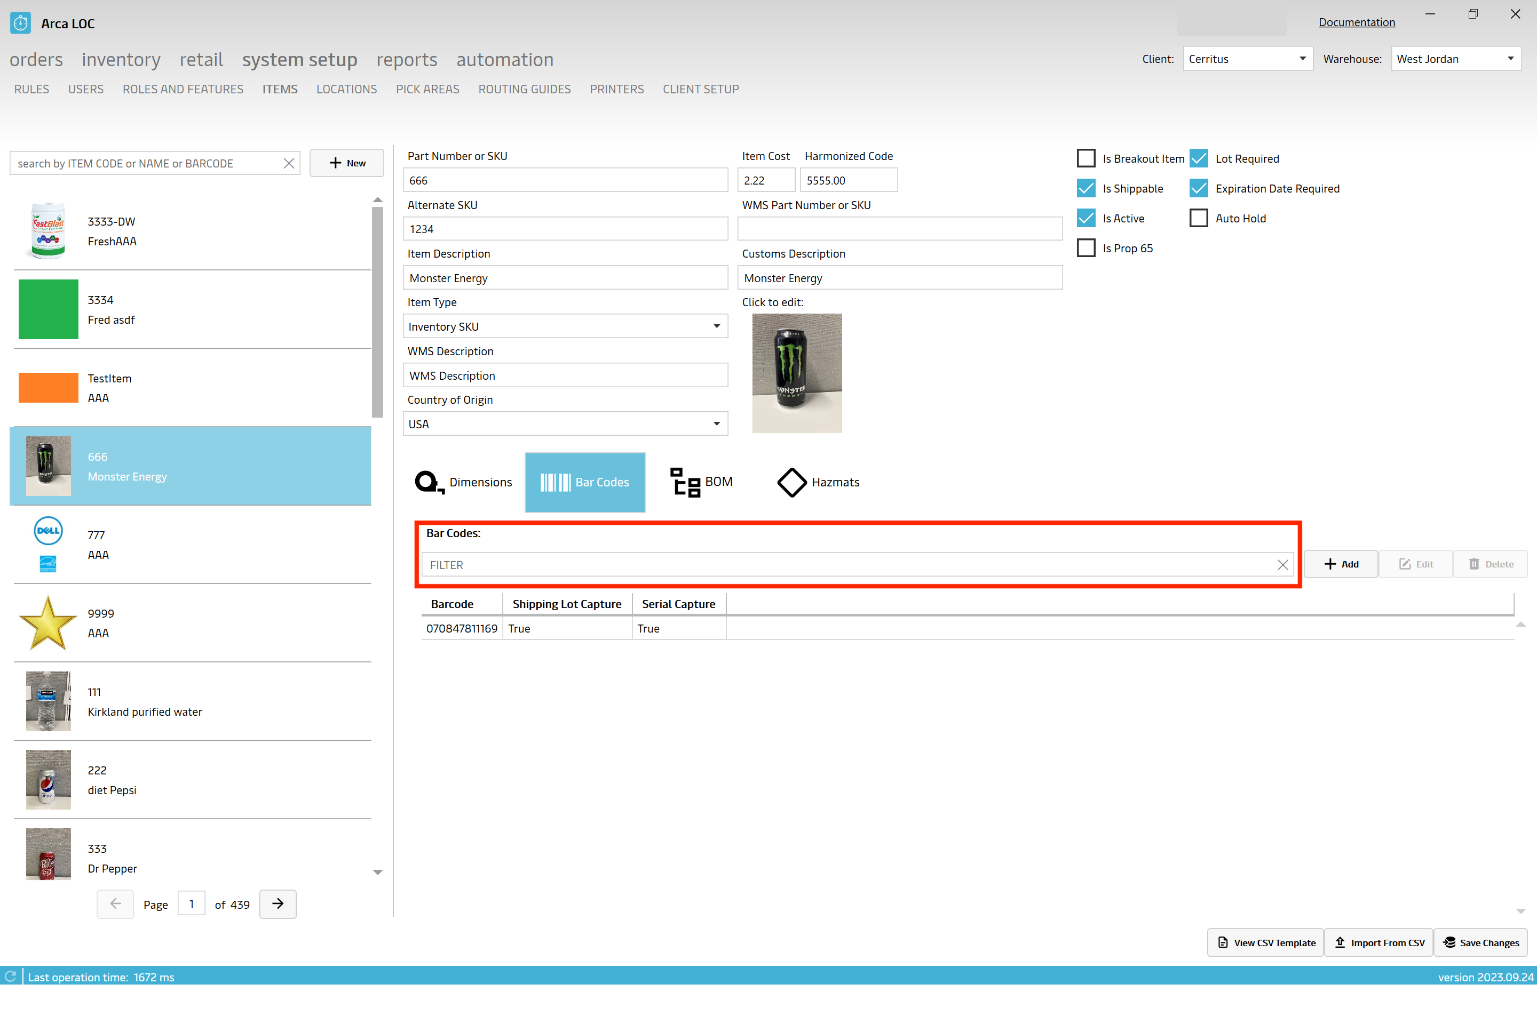Open the Hazmats tab panel
1537x1024 pixels.
(817, 481)
